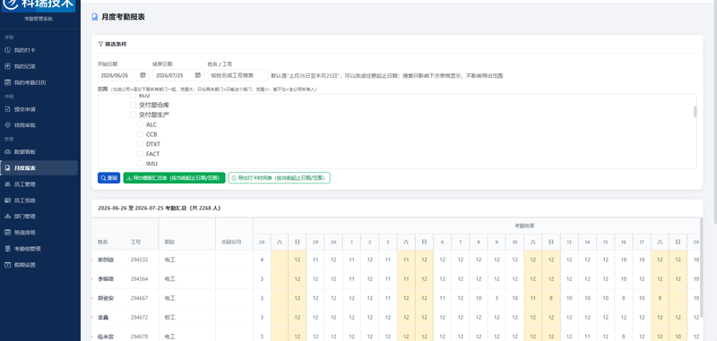Click the clock icon beside 我的打卡
Viewport: 717px width, 341px height.
(7, 50)
